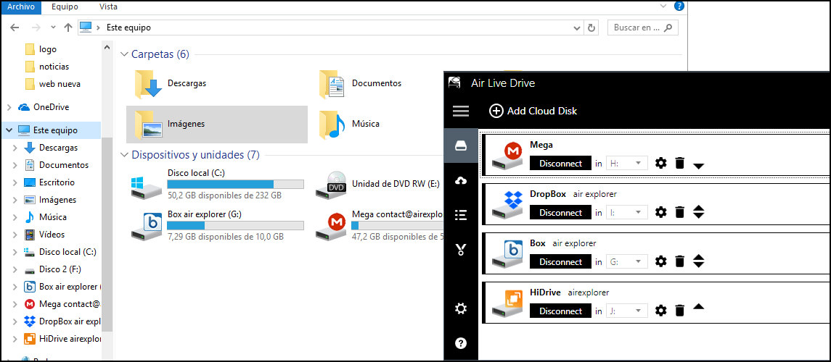Select 'noticias' folder in navigation tree

pos(54,67)
